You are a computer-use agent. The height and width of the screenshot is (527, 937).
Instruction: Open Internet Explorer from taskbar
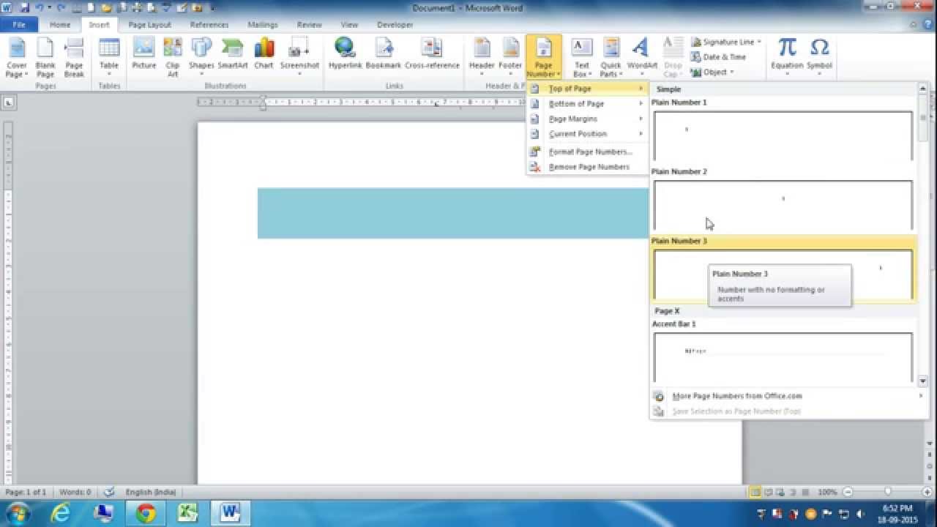pyautogui.click(x=61, y=513)
